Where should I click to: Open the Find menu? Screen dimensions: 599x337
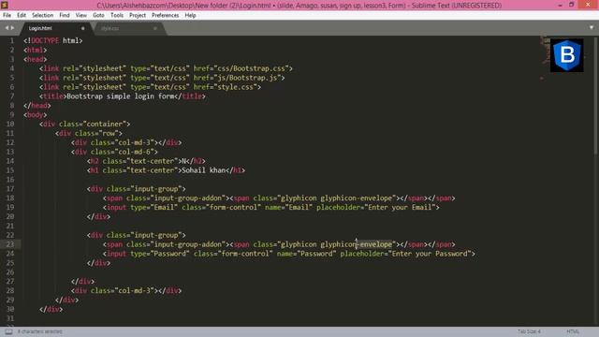tap(65, 15)
